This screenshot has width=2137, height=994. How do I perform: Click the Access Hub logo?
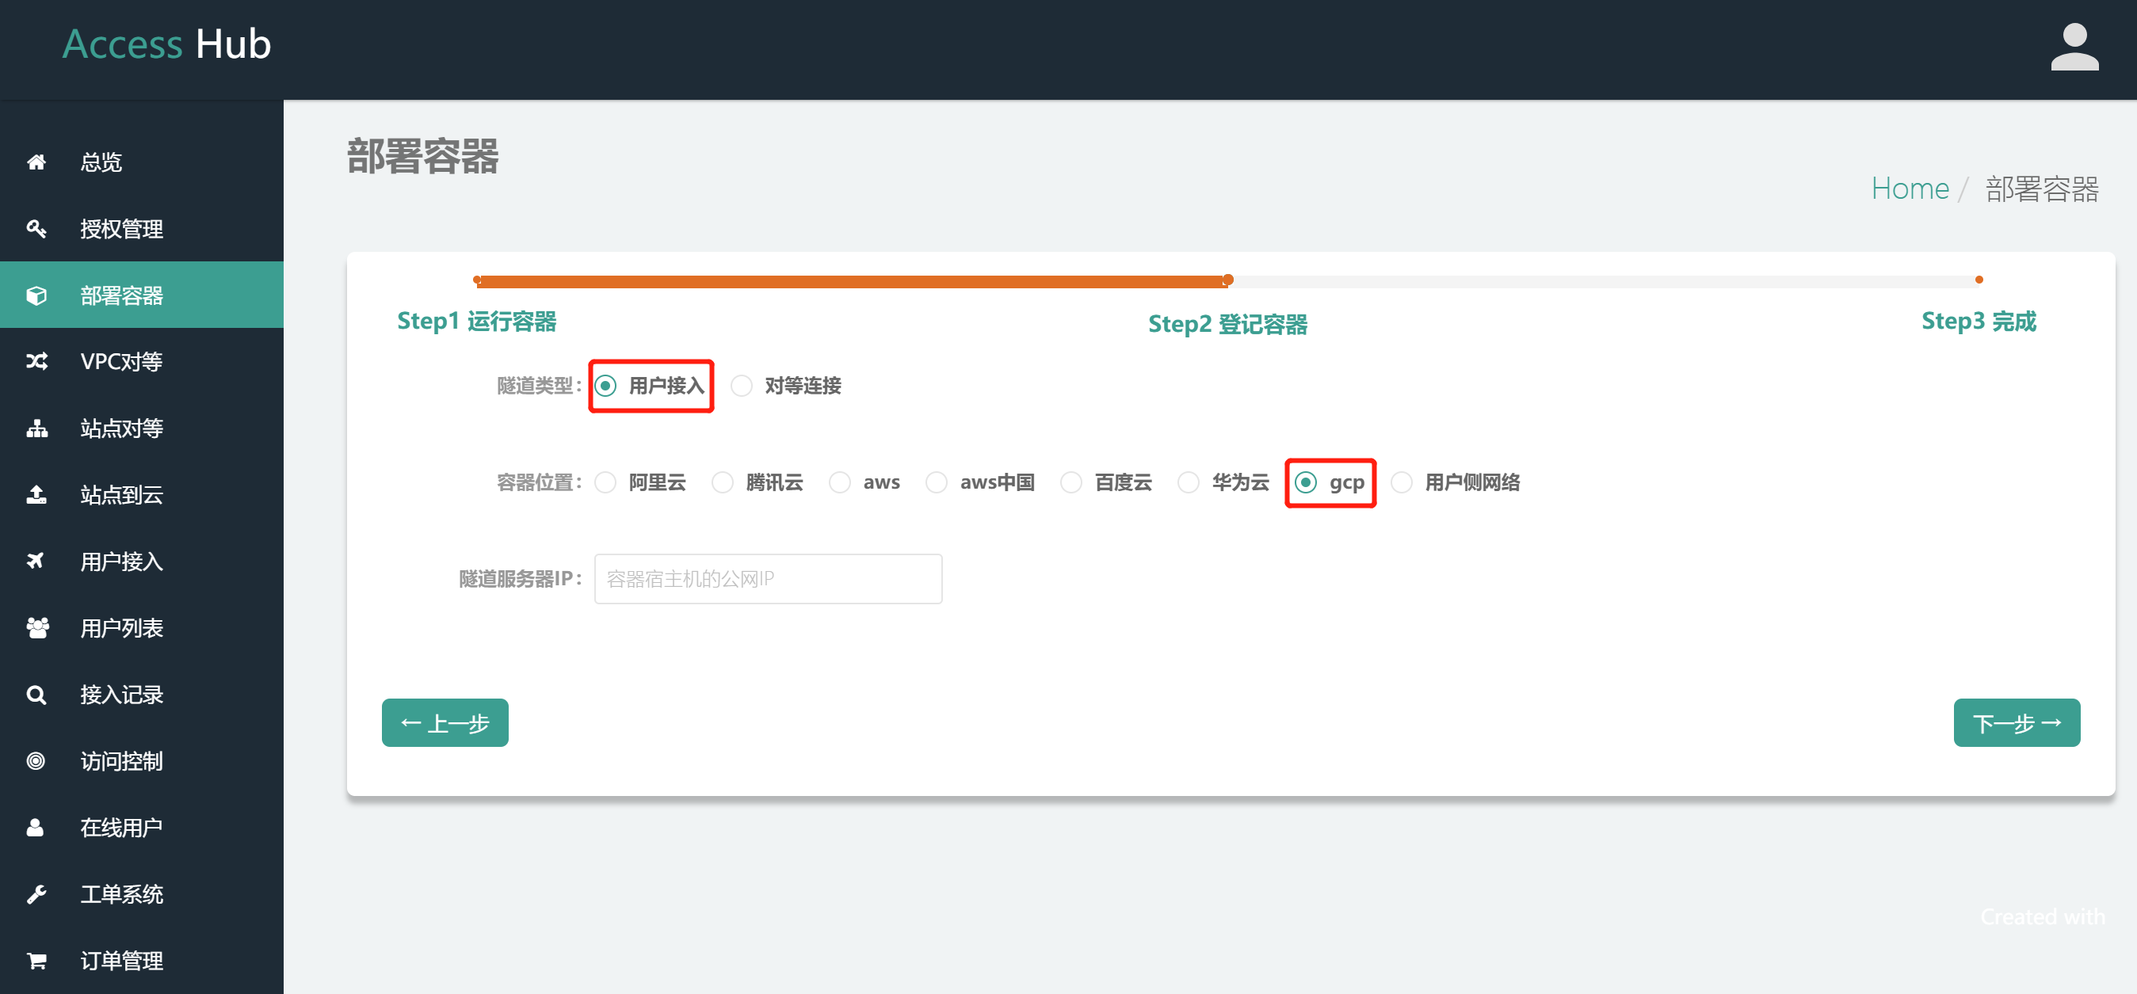166,44
